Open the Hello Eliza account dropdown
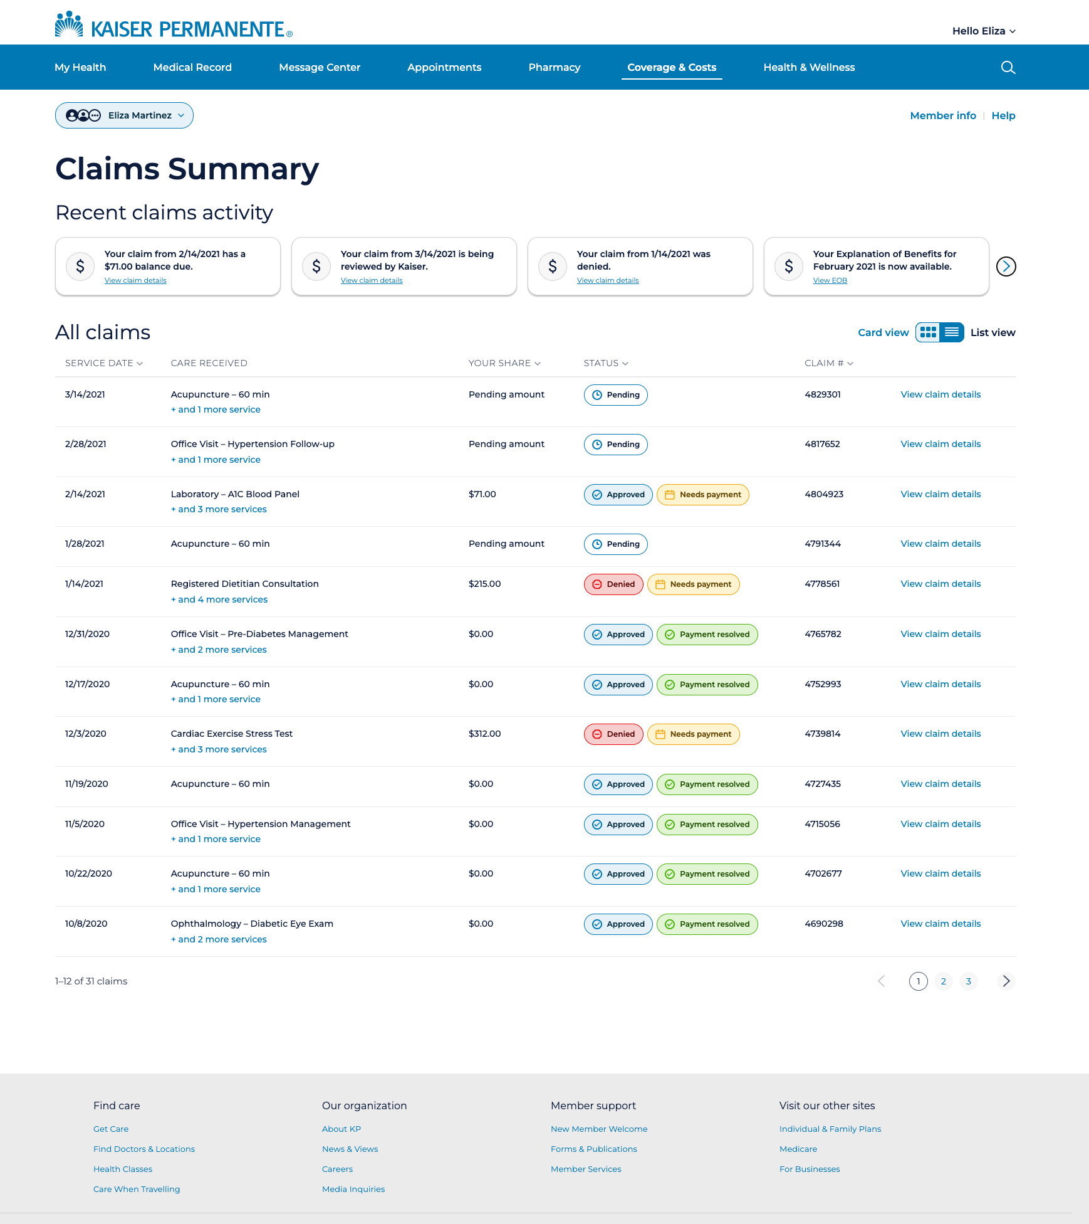Screen dimensions: 1089x1224 tap(984, 31)
